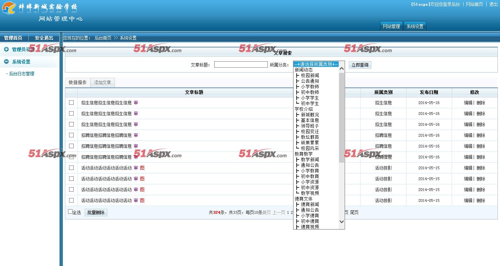Open 后台日志管理 in sidebar
This screenshot has width=500, height=266.
click(x=21, y=74)
